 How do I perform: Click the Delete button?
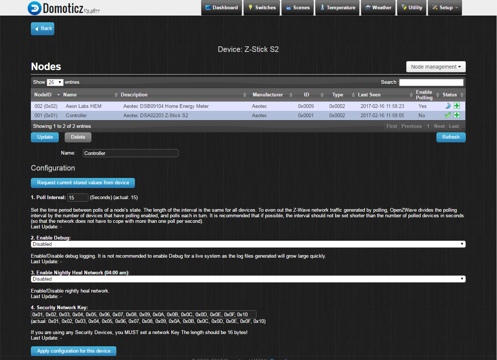78,137
